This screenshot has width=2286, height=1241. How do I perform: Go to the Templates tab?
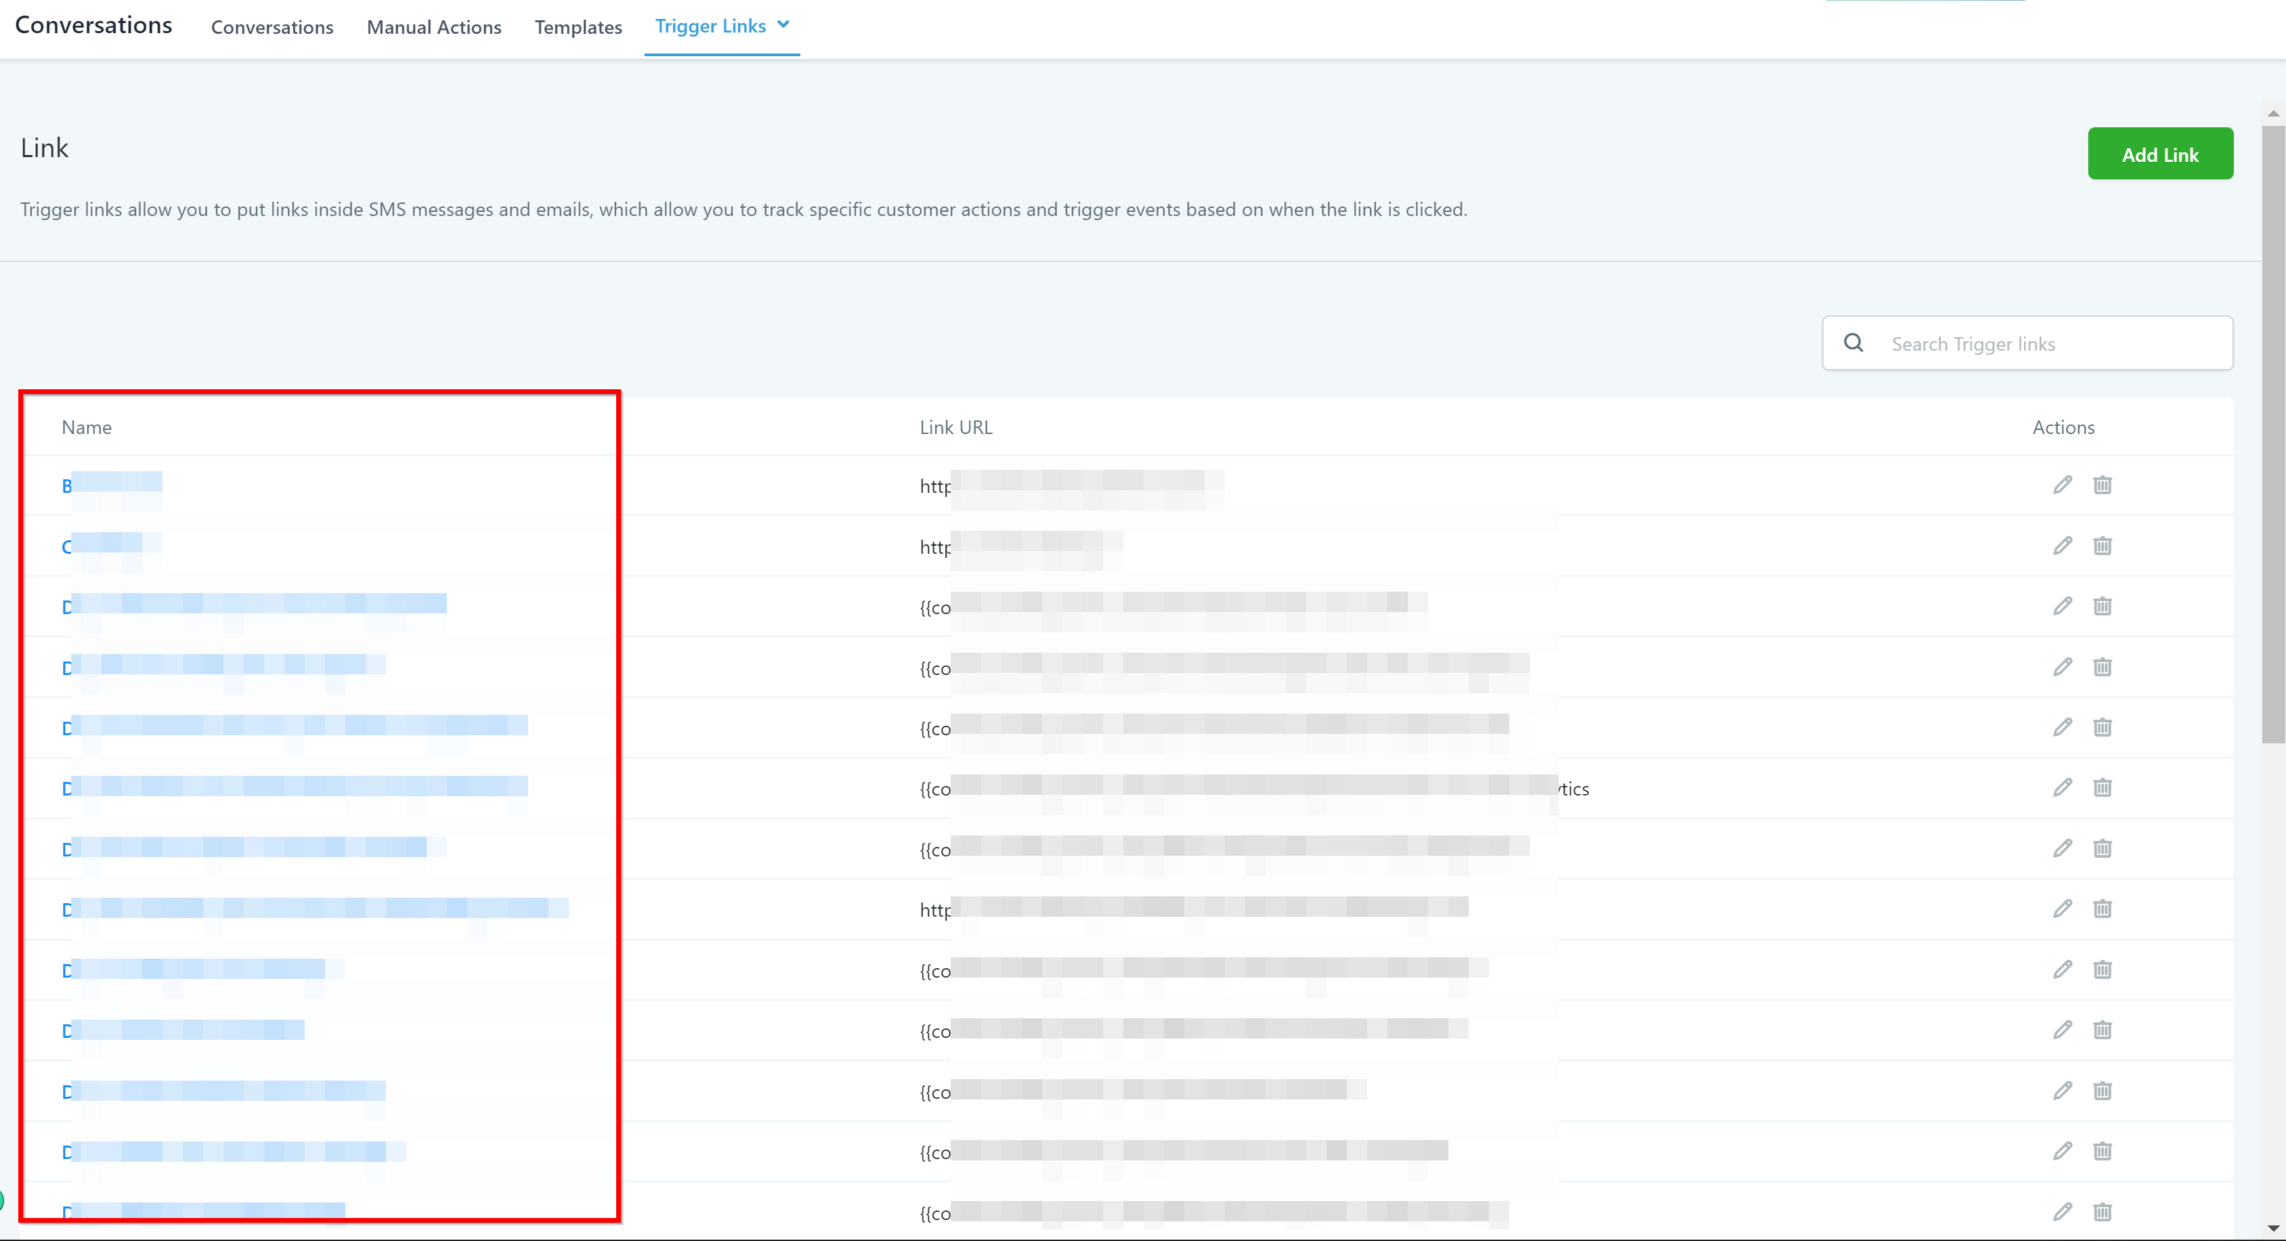pyautogui.click(x=578, y=28)
